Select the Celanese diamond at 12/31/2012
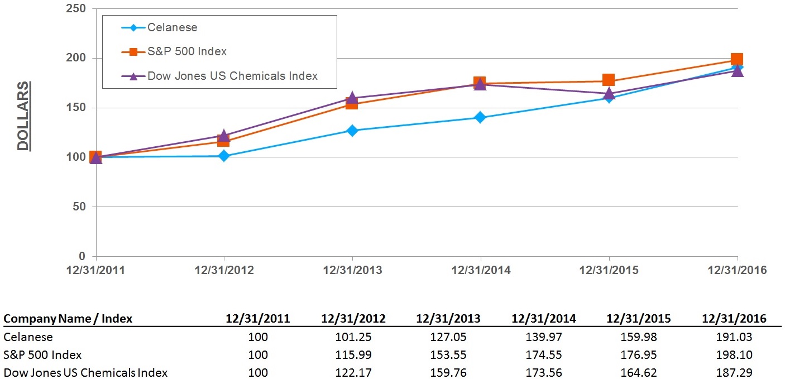Image resolution: width=785 pixels, height=379 pixels. coord(224,156)
